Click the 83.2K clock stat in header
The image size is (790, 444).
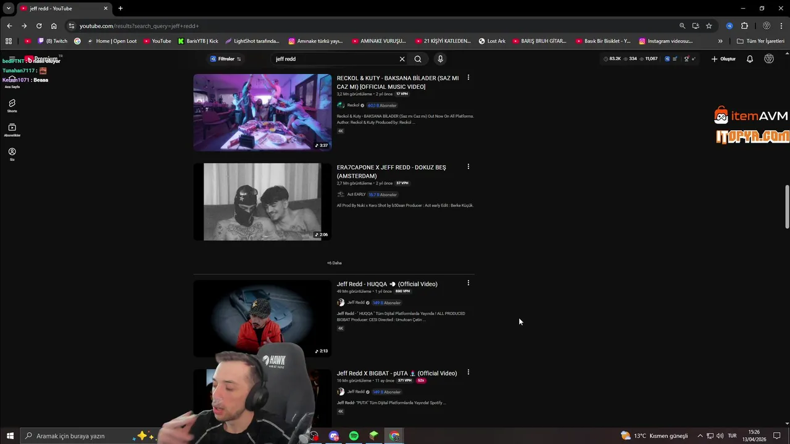pyautogui.click(x=612, y=59)
